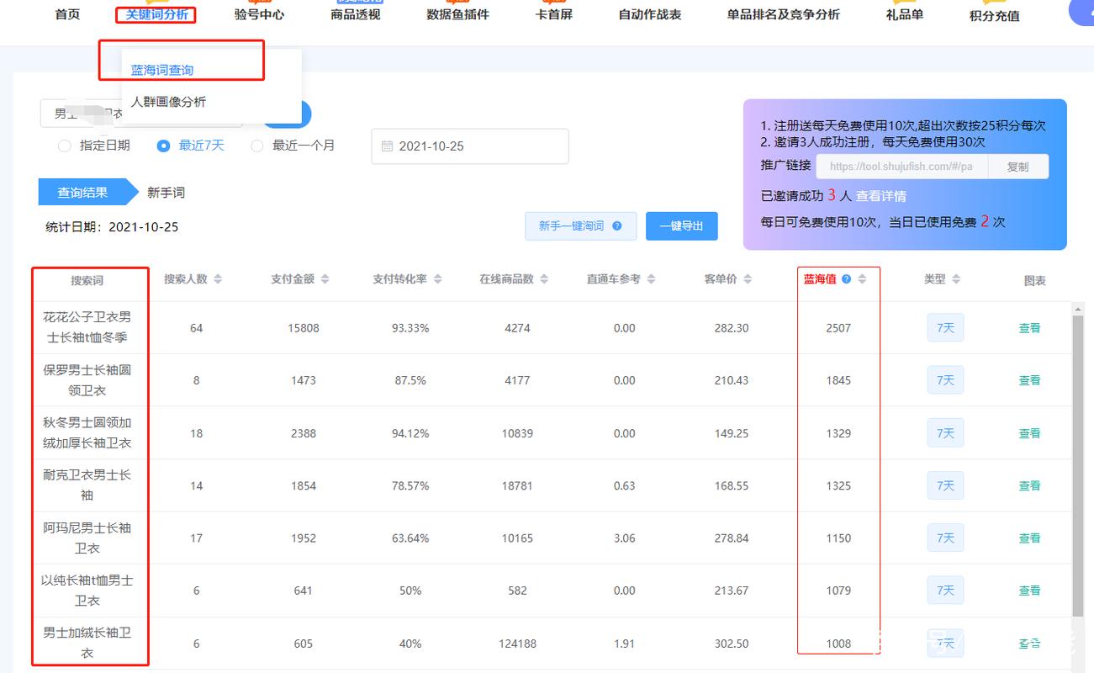
Task: Click the calendar icon in the date field
Action: tap(387, 146)
